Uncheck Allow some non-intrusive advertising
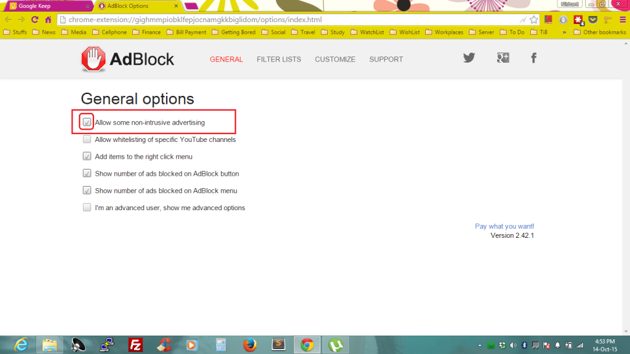Screen dimensions: 630x354 click(87, 122)
